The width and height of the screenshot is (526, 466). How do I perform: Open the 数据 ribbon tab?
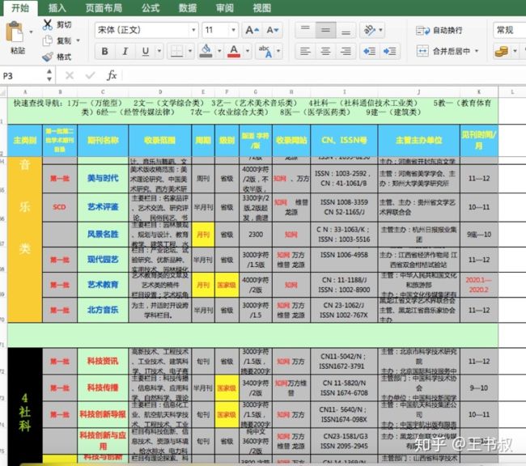click(188, 8)
